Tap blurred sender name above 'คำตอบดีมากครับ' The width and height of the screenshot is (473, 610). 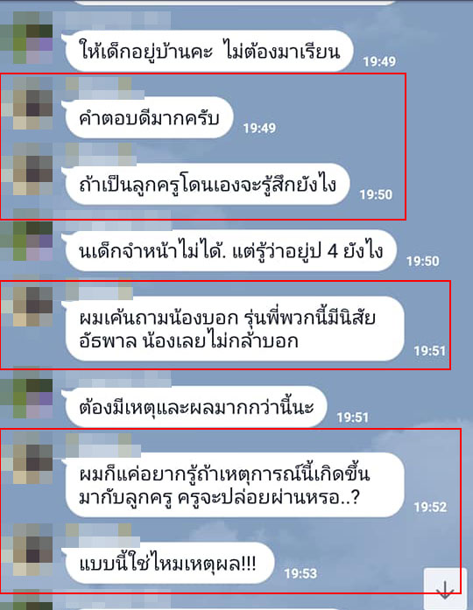click(x=99, y=88)
